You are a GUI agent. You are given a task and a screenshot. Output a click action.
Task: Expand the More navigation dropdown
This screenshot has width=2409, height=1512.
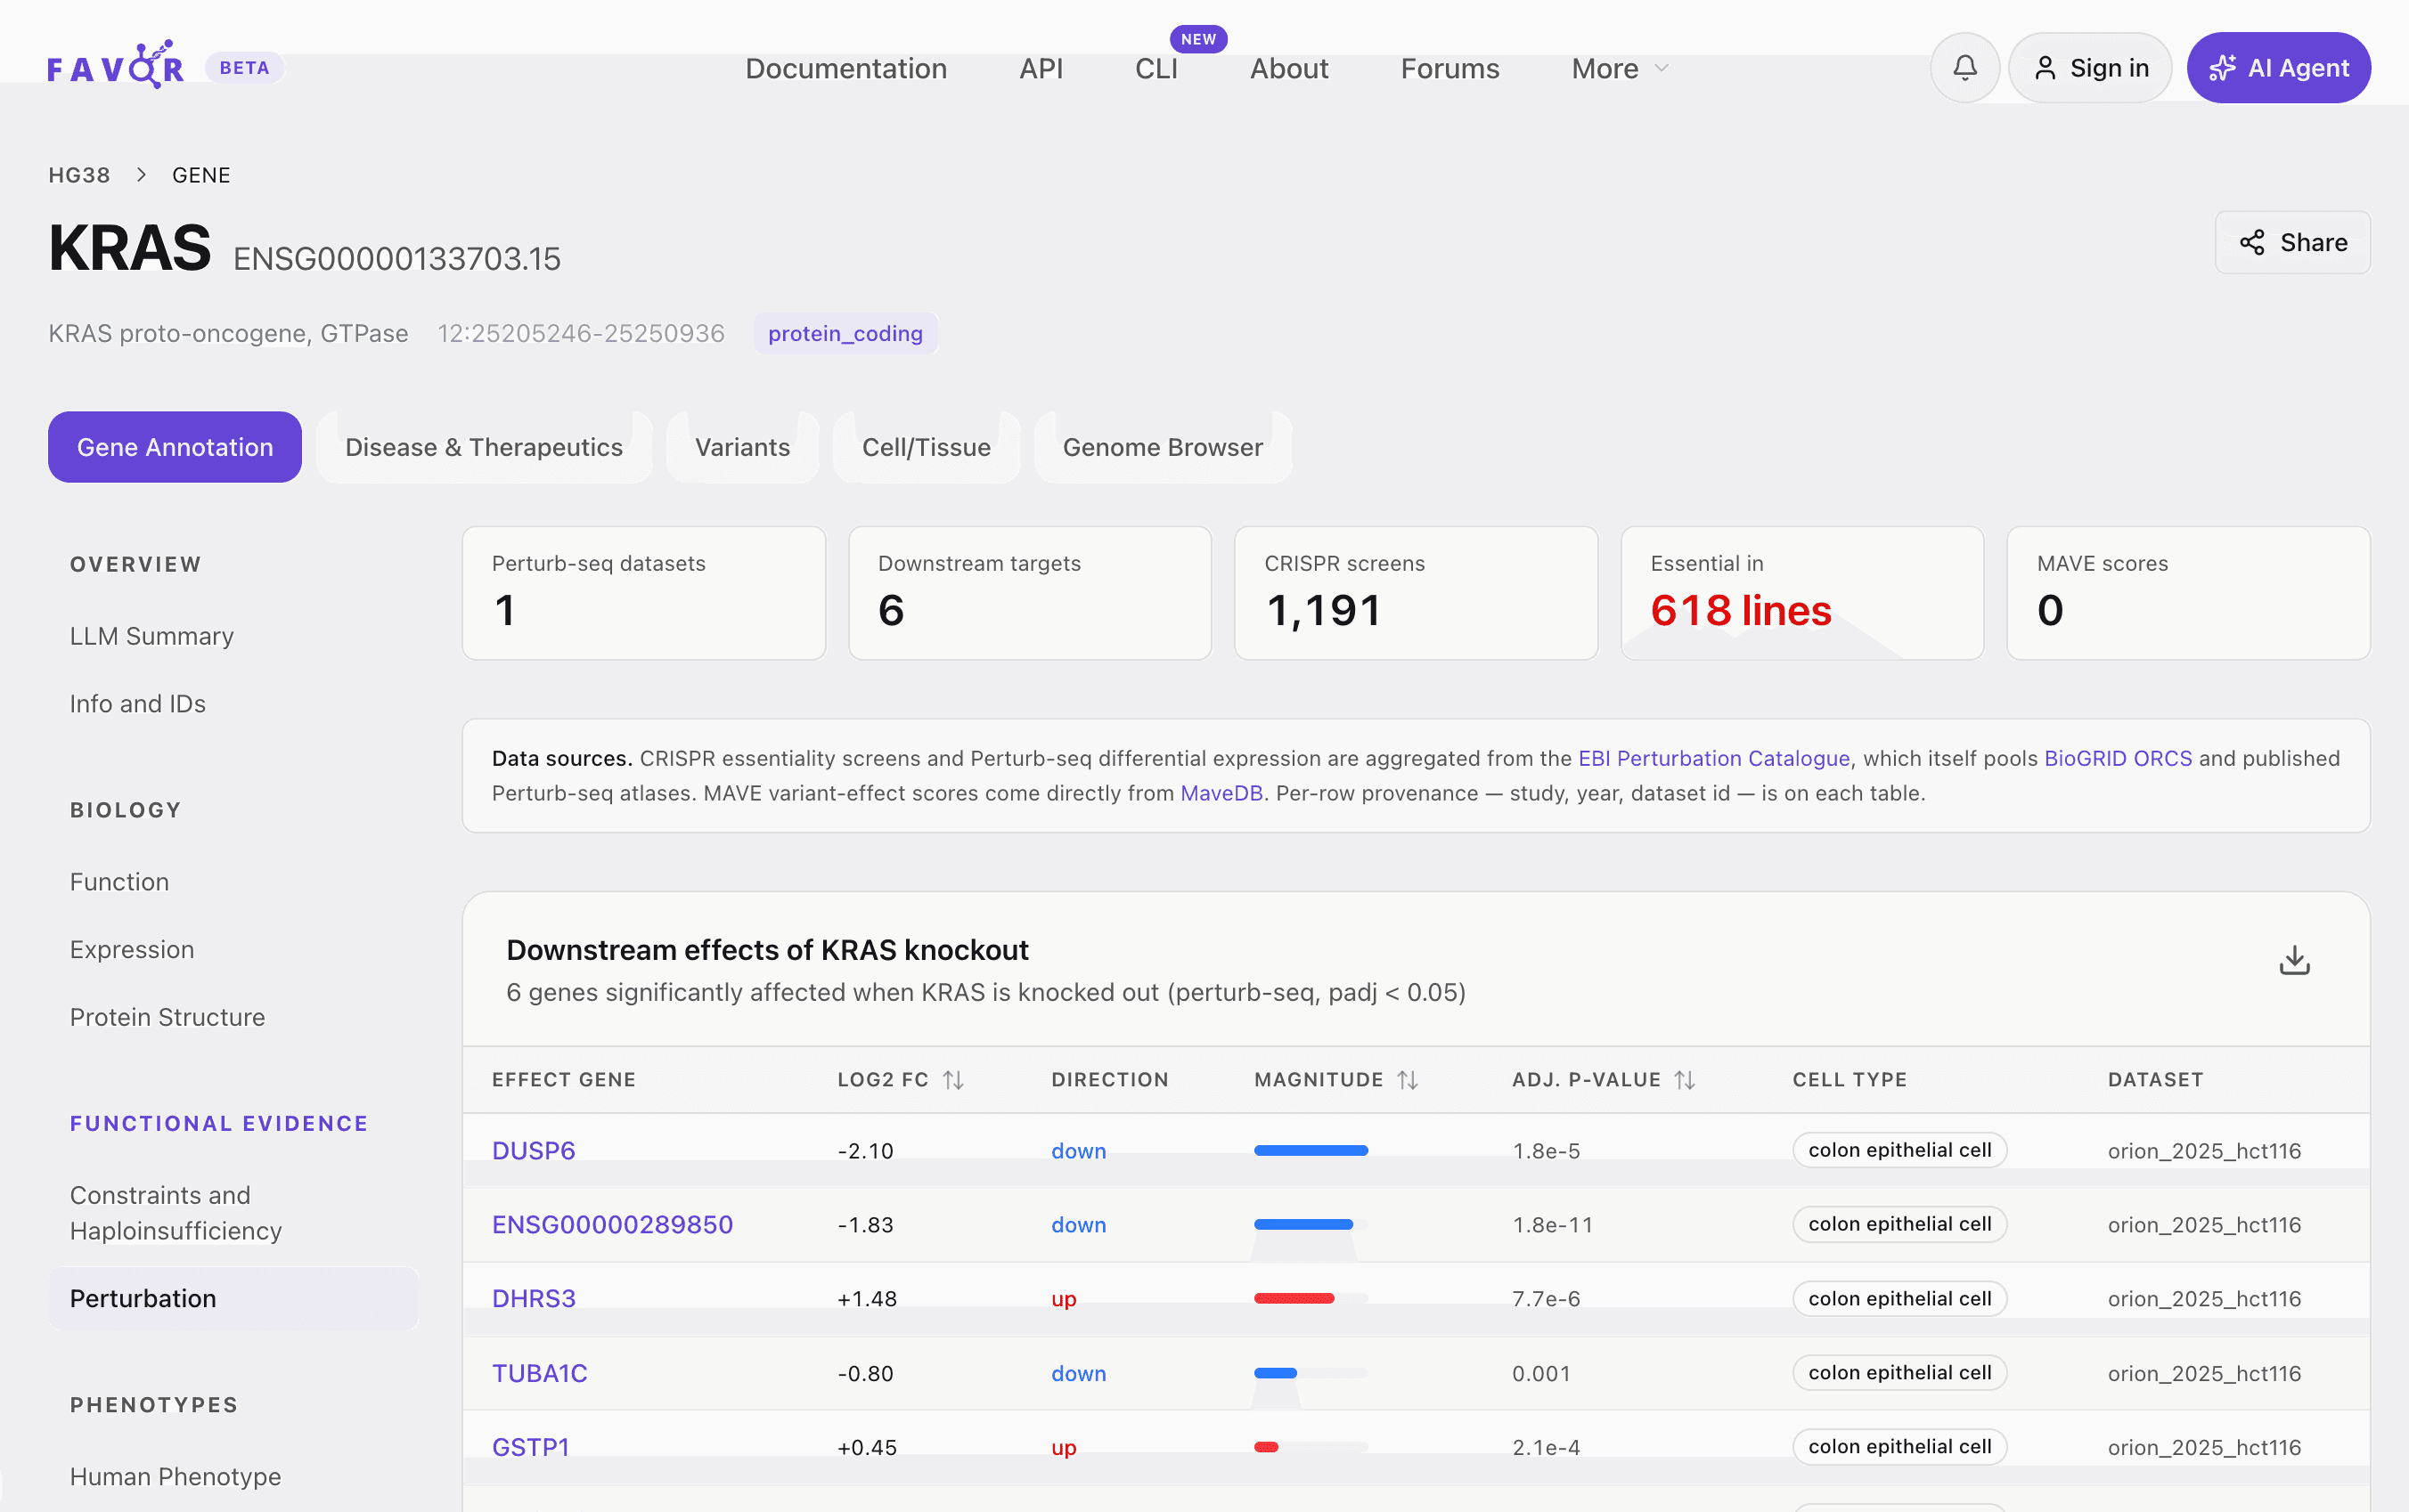pyautogui.click(x=1620, y=68)
